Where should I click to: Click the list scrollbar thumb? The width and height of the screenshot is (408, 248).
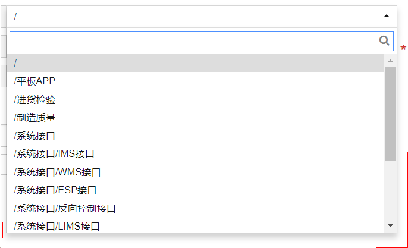390,113
